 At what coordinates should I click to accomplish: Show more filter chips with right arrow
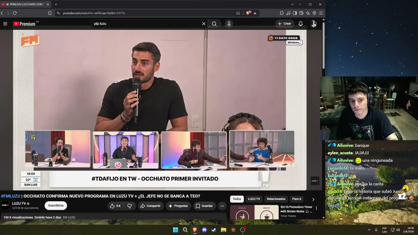point(313,199)
